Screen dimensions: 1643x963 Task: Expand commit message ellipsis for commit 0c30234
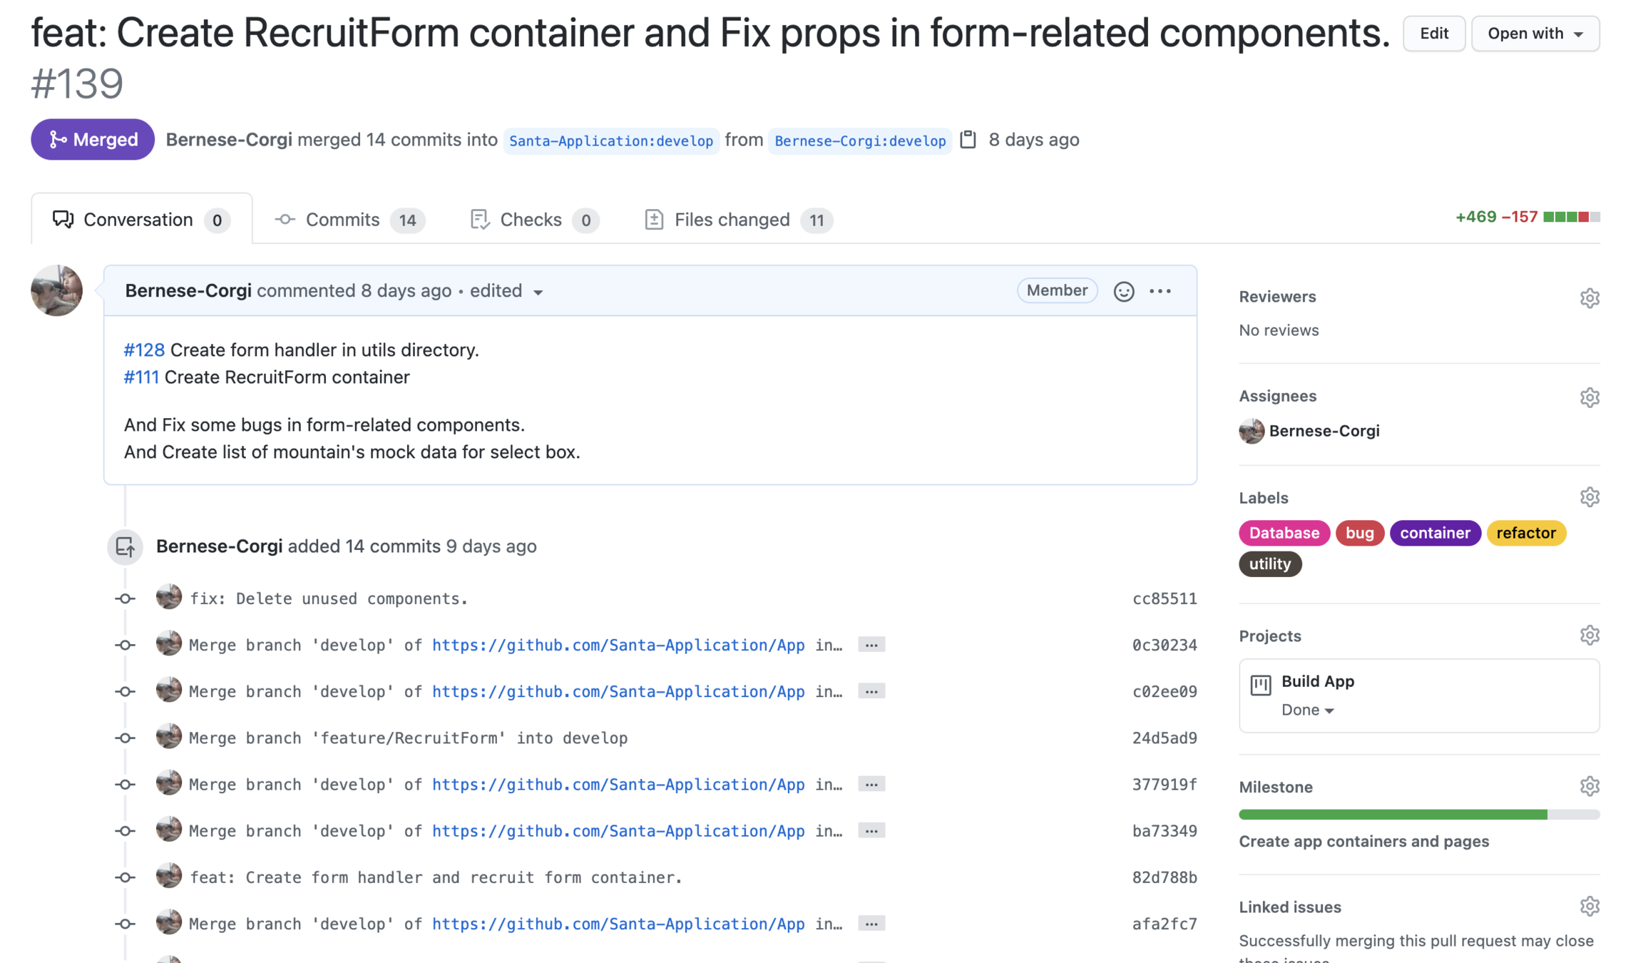tap(871, 645)
